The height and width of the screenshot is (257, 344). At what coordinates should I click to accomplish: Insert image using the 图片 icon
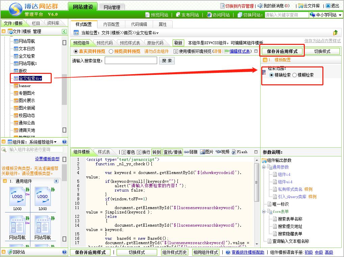point(202,152)
